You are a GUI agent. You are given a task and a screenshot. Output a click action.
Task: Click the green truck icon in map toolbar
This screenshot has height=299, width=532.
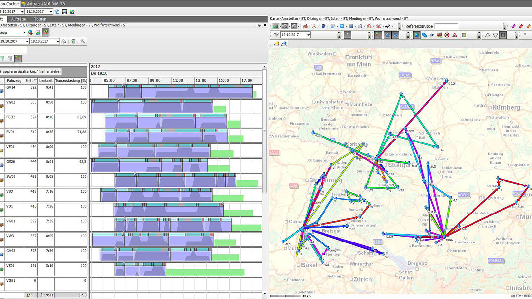pyautogui.click(x=276, y=26)
